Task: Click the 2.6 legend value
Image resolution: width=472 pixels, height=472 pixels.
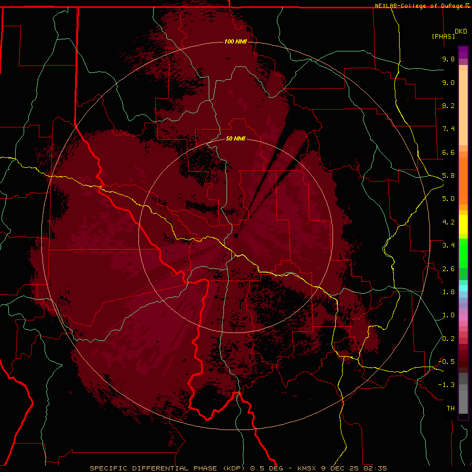Action: (448, 269)
